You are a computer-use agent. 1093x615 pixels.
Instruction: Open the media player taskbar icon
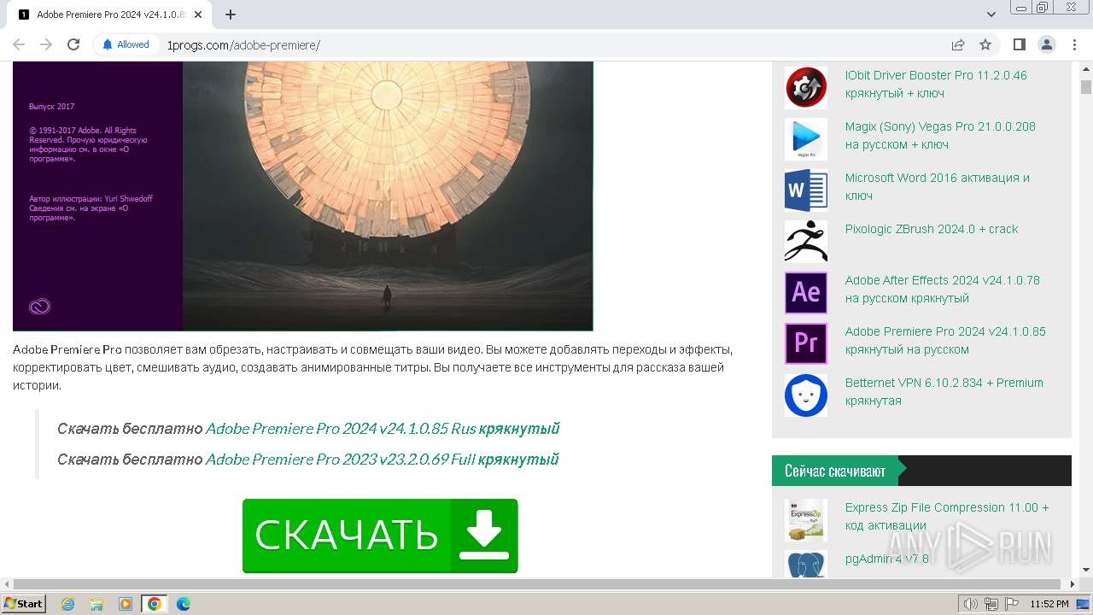point(126,604)
